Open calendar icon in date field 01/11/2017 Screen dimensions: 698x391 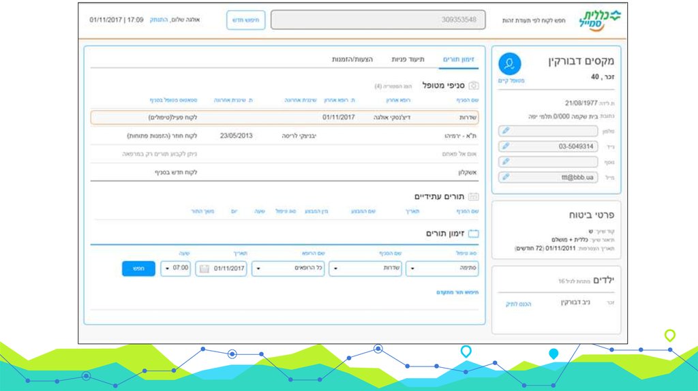[204, 268]
